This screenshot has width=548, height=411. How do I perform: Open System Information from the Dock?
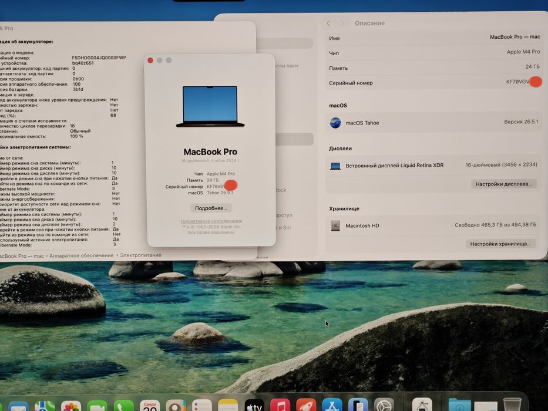[x=422, y=405]
